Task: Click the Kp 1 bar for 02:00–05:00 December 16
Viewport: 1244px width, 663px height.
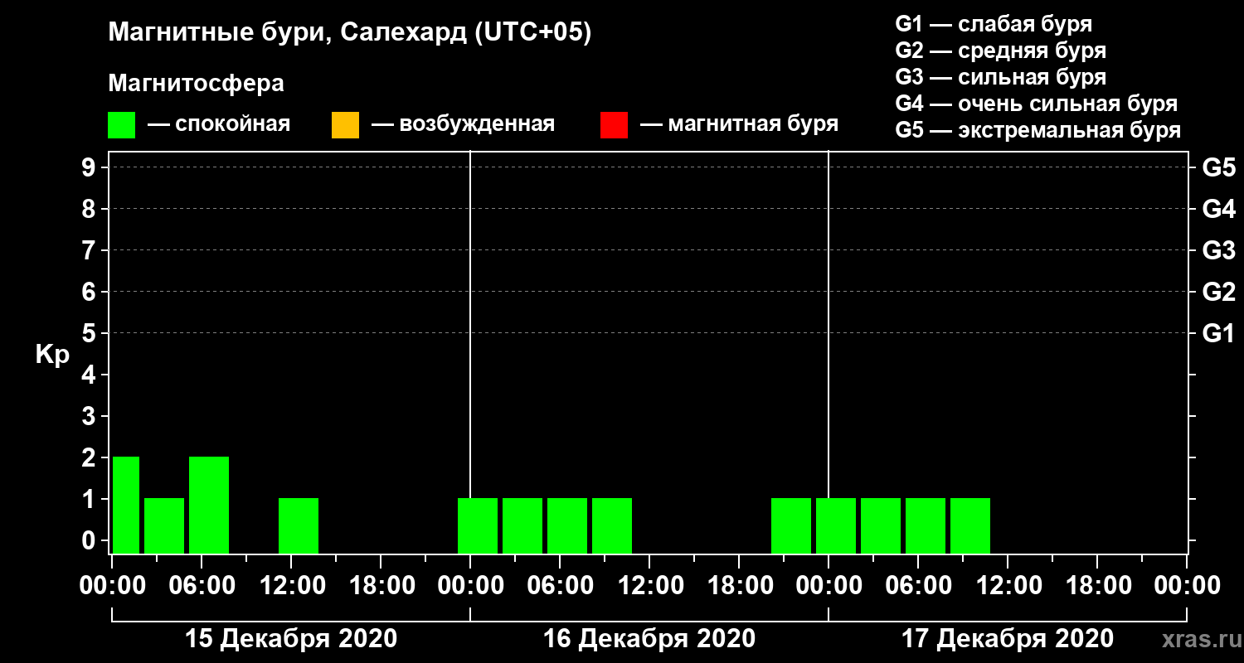Action: click(x=522, y=525)
